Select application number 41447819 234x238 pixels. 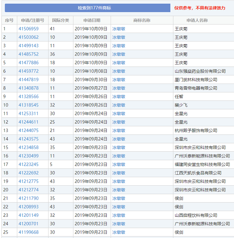coord(29,80)
